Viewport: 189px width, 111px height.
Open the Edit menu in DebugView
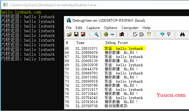pos(79,28)
